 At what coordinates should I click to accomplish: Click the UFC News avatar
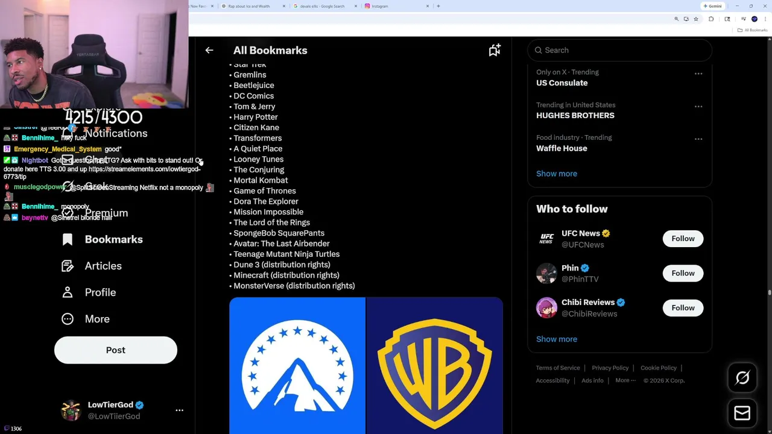click(x=546, y=239)
